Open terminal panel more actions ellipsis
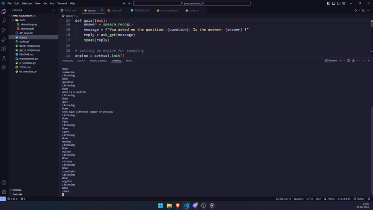This screenshot has width=373, height=210. click(x=359, y=61)
